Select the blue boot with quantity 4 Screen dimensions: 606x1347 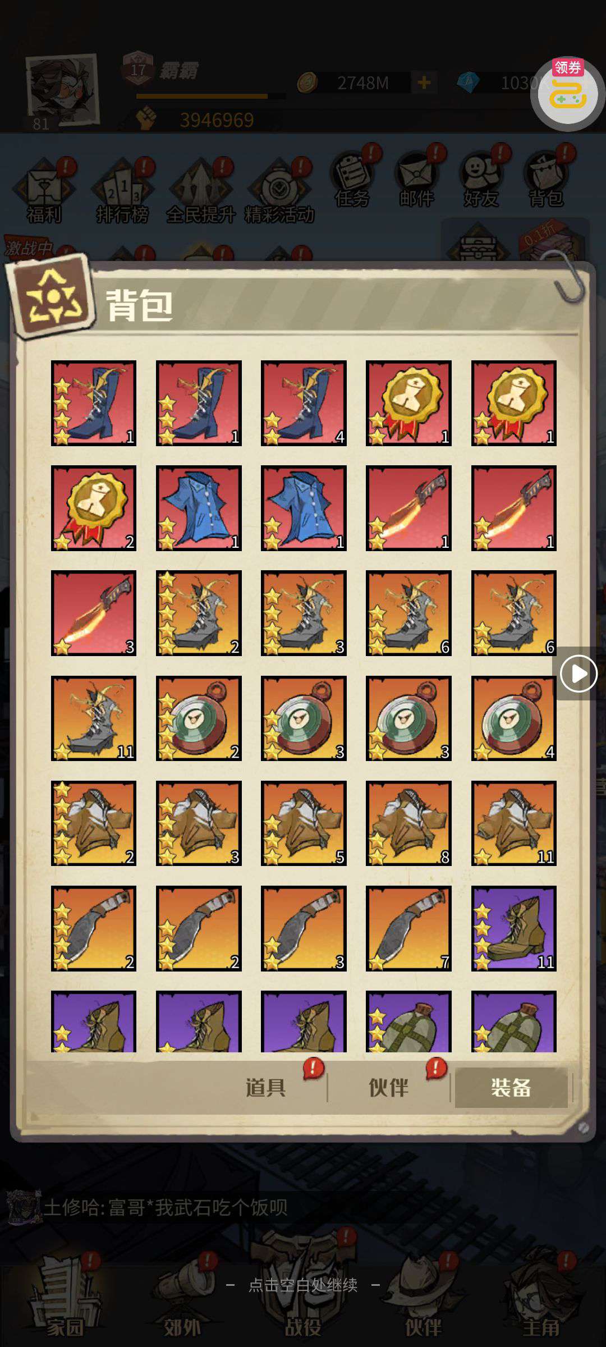tap(304, 403)
